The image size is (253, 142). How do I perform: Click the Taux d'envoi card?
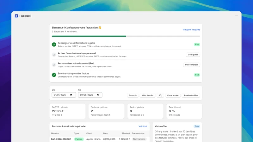(x=184, y=111)
